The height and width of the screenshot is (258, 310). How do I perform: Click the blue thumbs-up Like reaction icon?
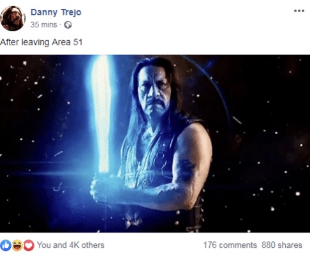point(6,245)
